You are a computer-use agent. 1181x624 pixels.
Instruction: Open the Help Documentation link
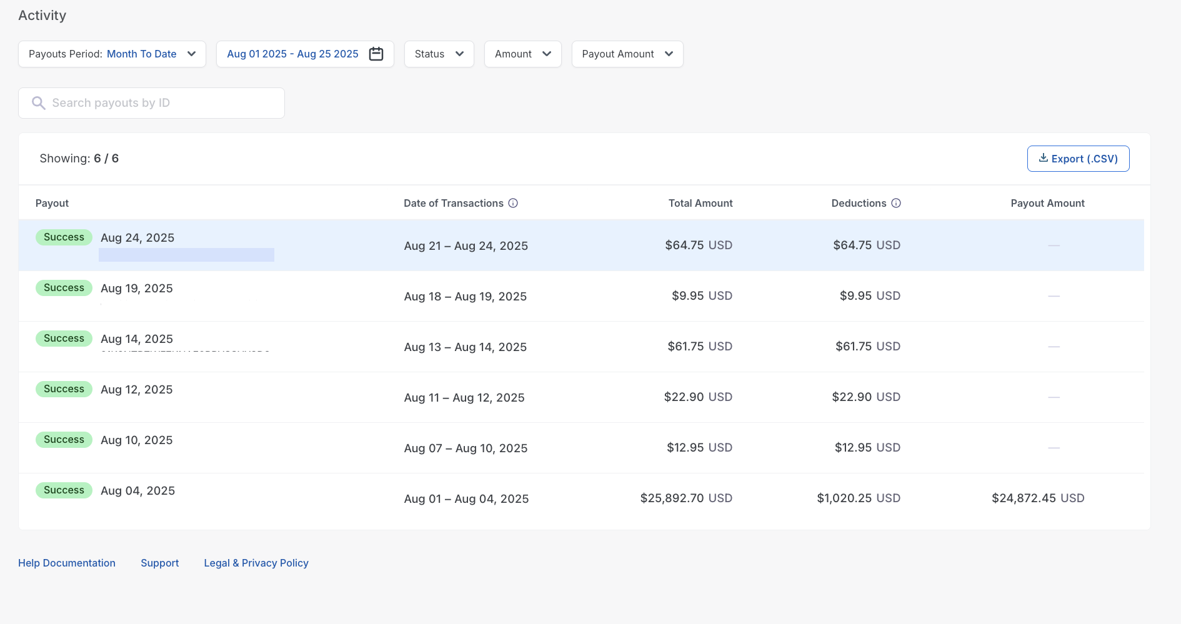pos(67,563)
